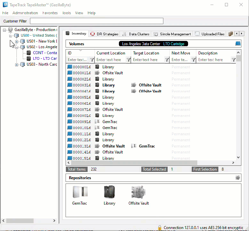Click the CONT media type icon in tree
Image resolution: width=249 pixels, height=231 pixels.
(x=29, y=53)
